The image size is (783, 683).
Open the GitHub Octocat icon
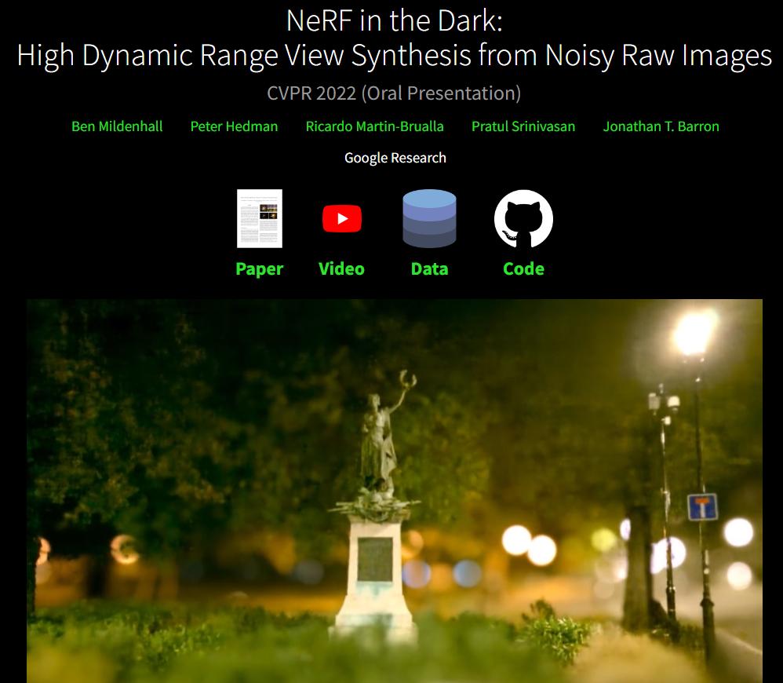pos(523,218)
